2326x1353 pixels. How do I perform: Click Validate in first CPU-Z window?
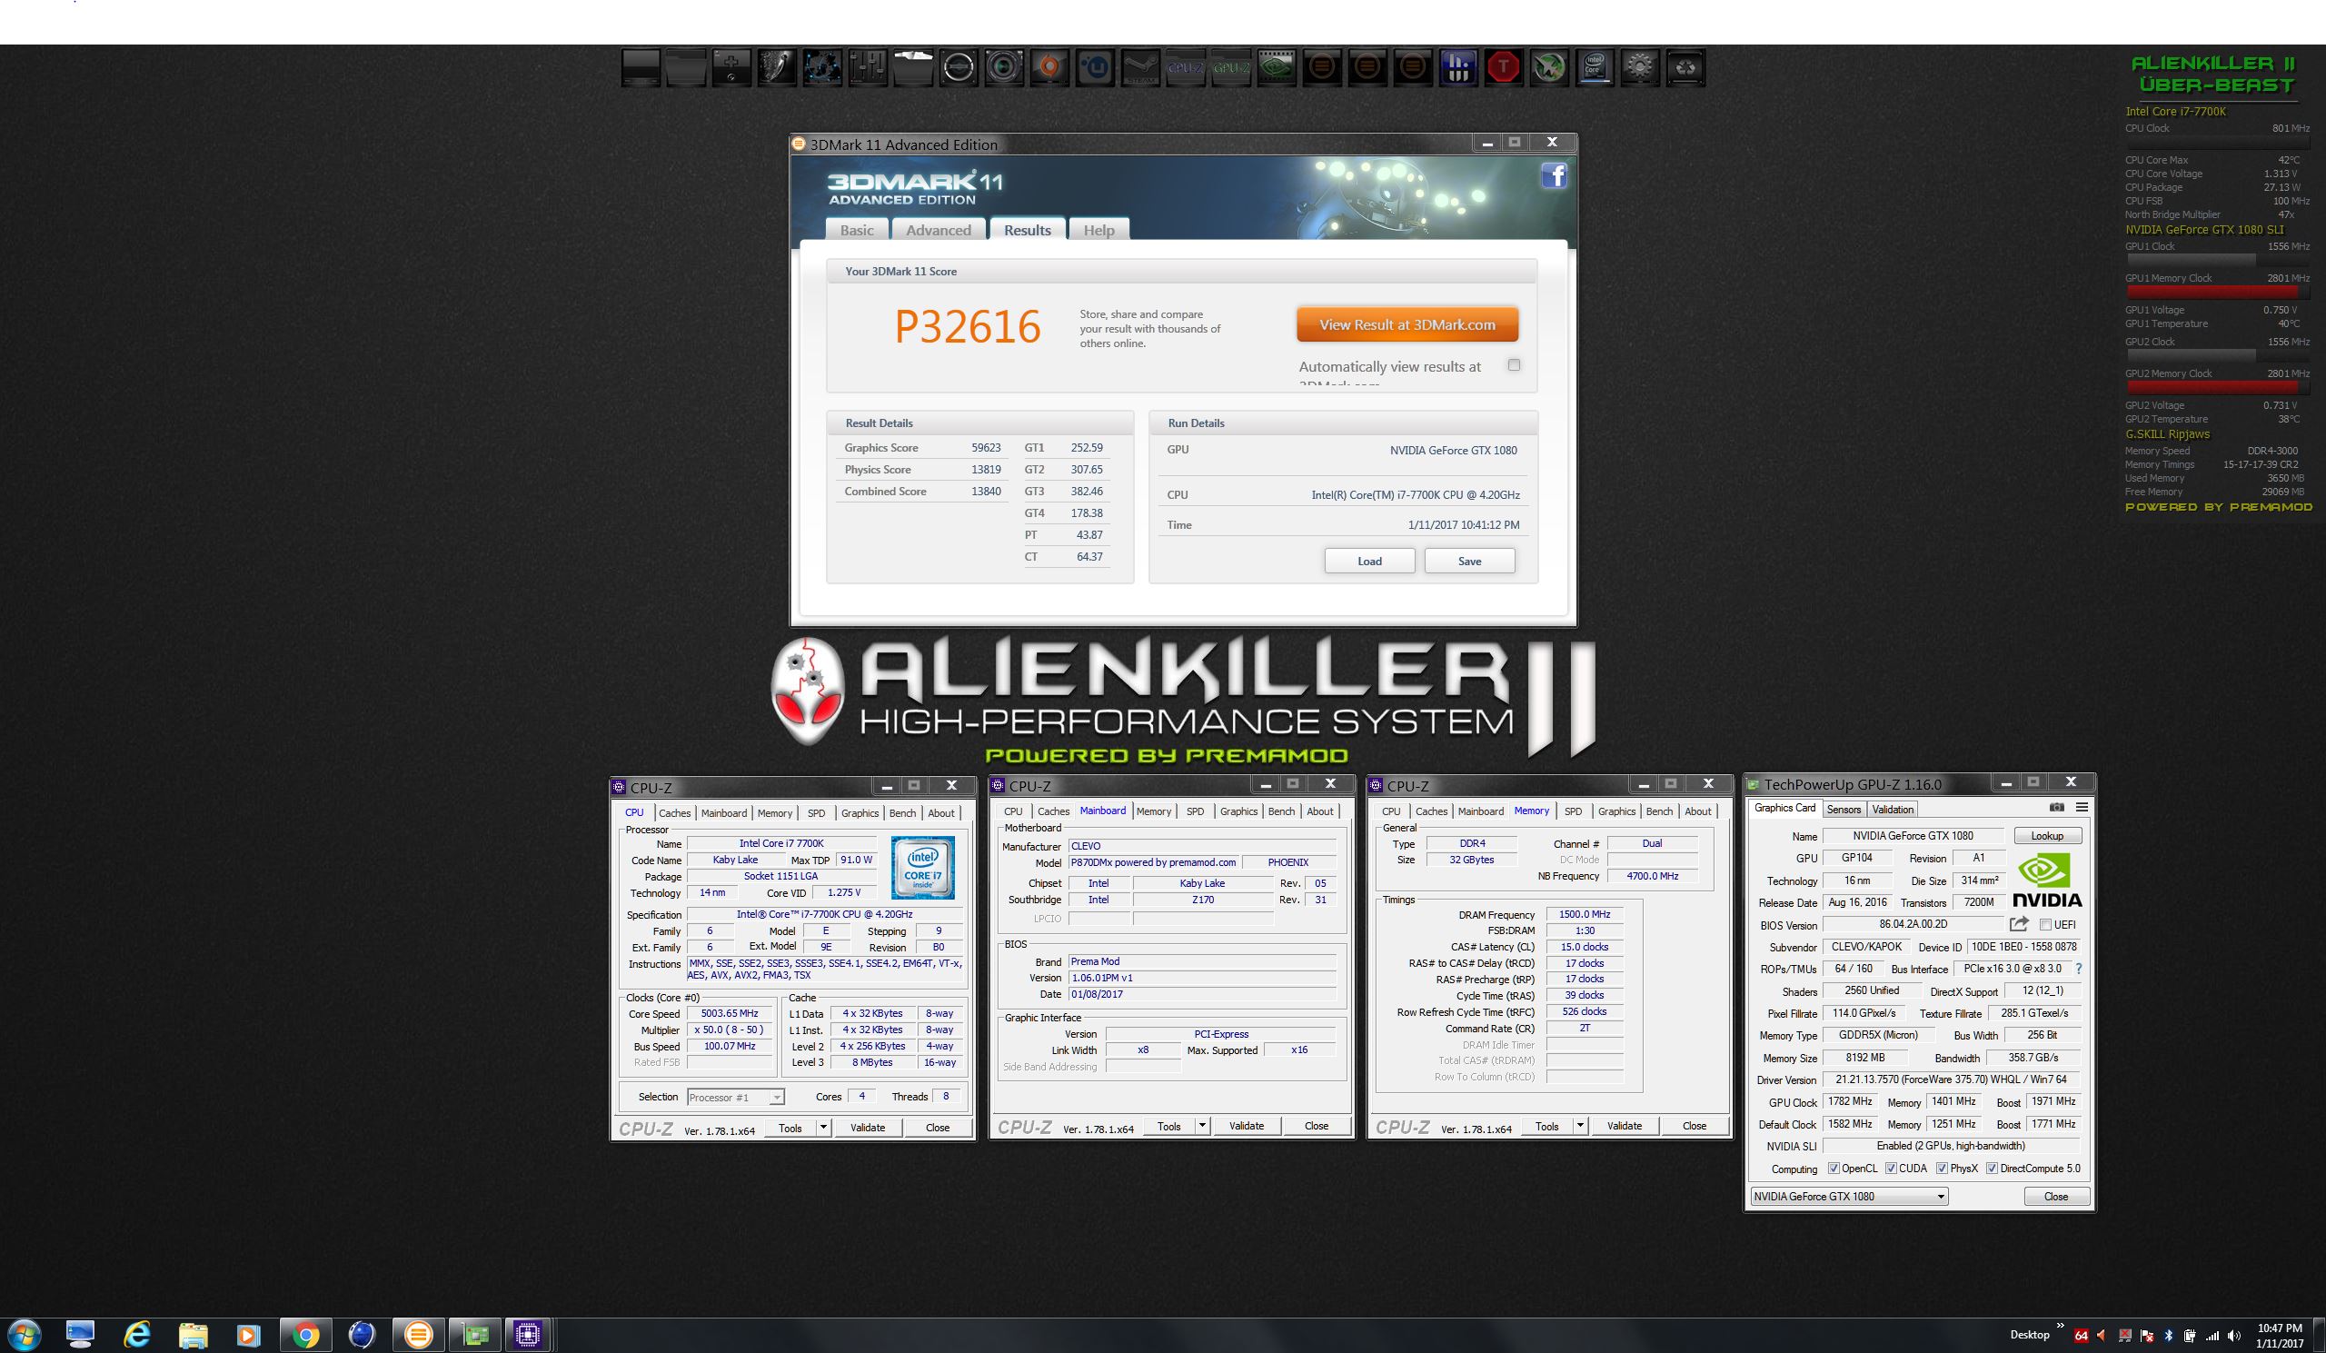[x=868, y=1128]
